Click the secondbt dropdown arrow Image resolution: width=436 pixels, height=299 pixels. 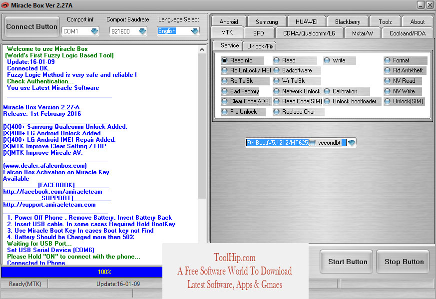point(352,143)
